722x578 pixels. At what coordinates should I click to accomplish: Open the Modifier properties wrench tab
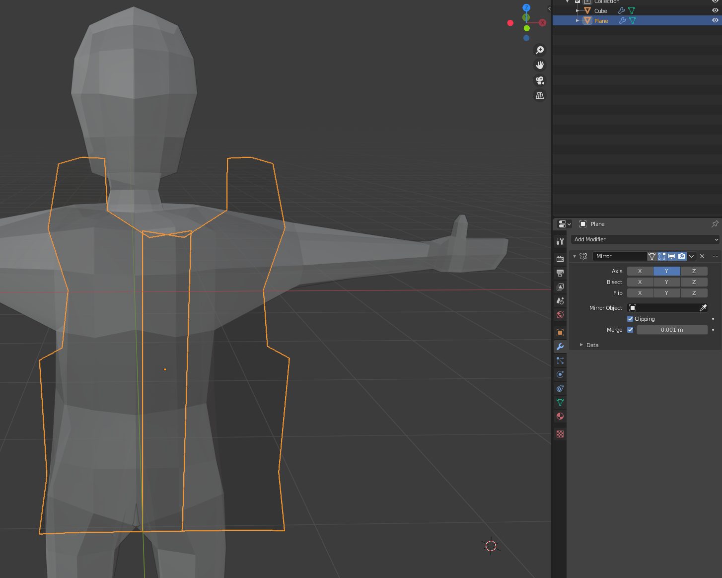point(560,346)
